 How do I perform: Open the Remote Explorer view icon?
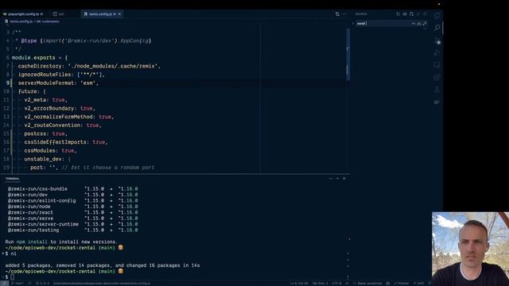[x=437, y=65]
